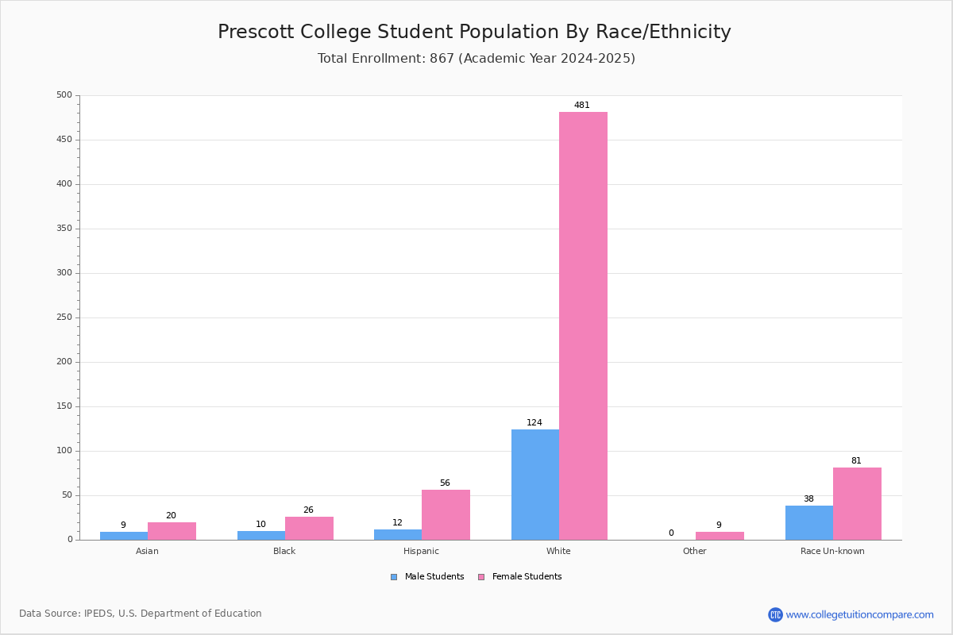Click the Other female bar labeled 9
Screen dimensions: 953x635
pyautogui.click(x=720, y=536)
